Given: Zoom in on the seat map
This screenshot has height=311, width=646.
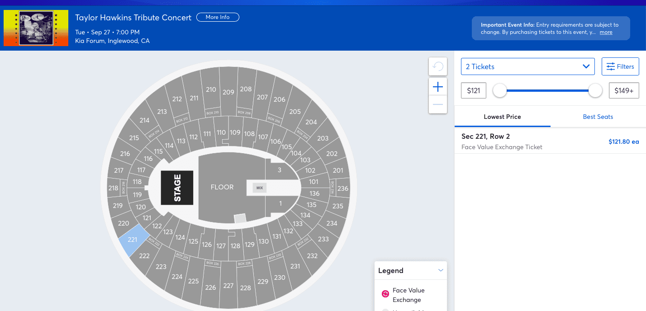Looking at the screenshot, I should click(438, 87).
